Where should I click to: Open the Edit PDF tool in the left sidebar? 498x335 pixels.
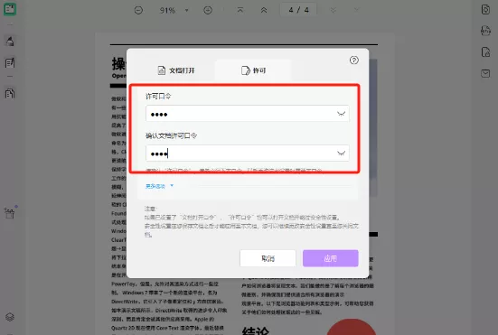tap(10, 63)
